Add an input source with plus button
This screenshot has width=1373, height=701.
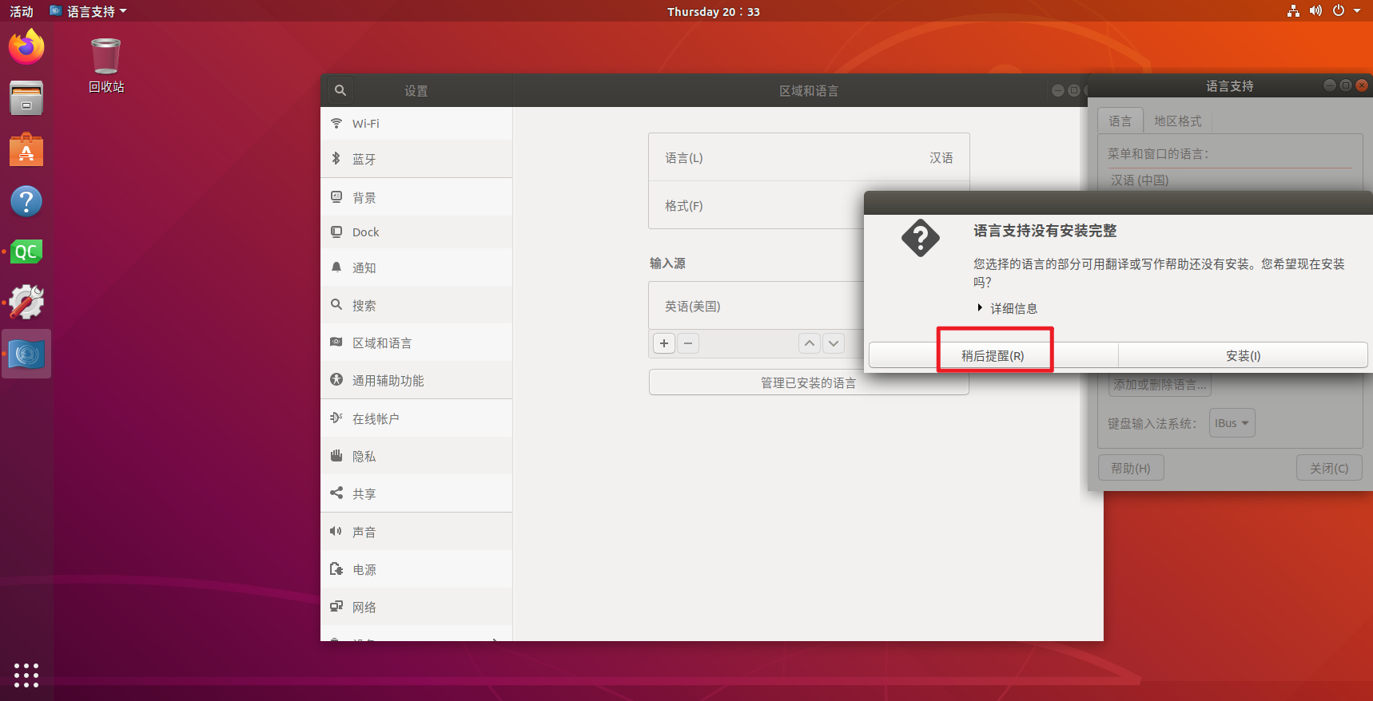(x=664, y=343)
